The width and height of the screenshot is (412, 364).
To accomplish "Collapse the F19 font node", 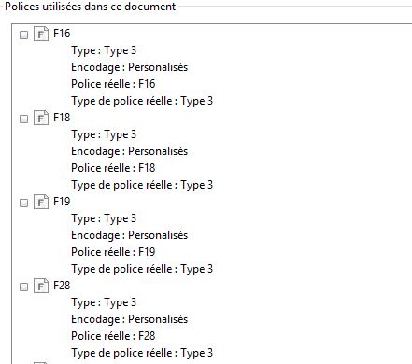I will tap(23, 203).
